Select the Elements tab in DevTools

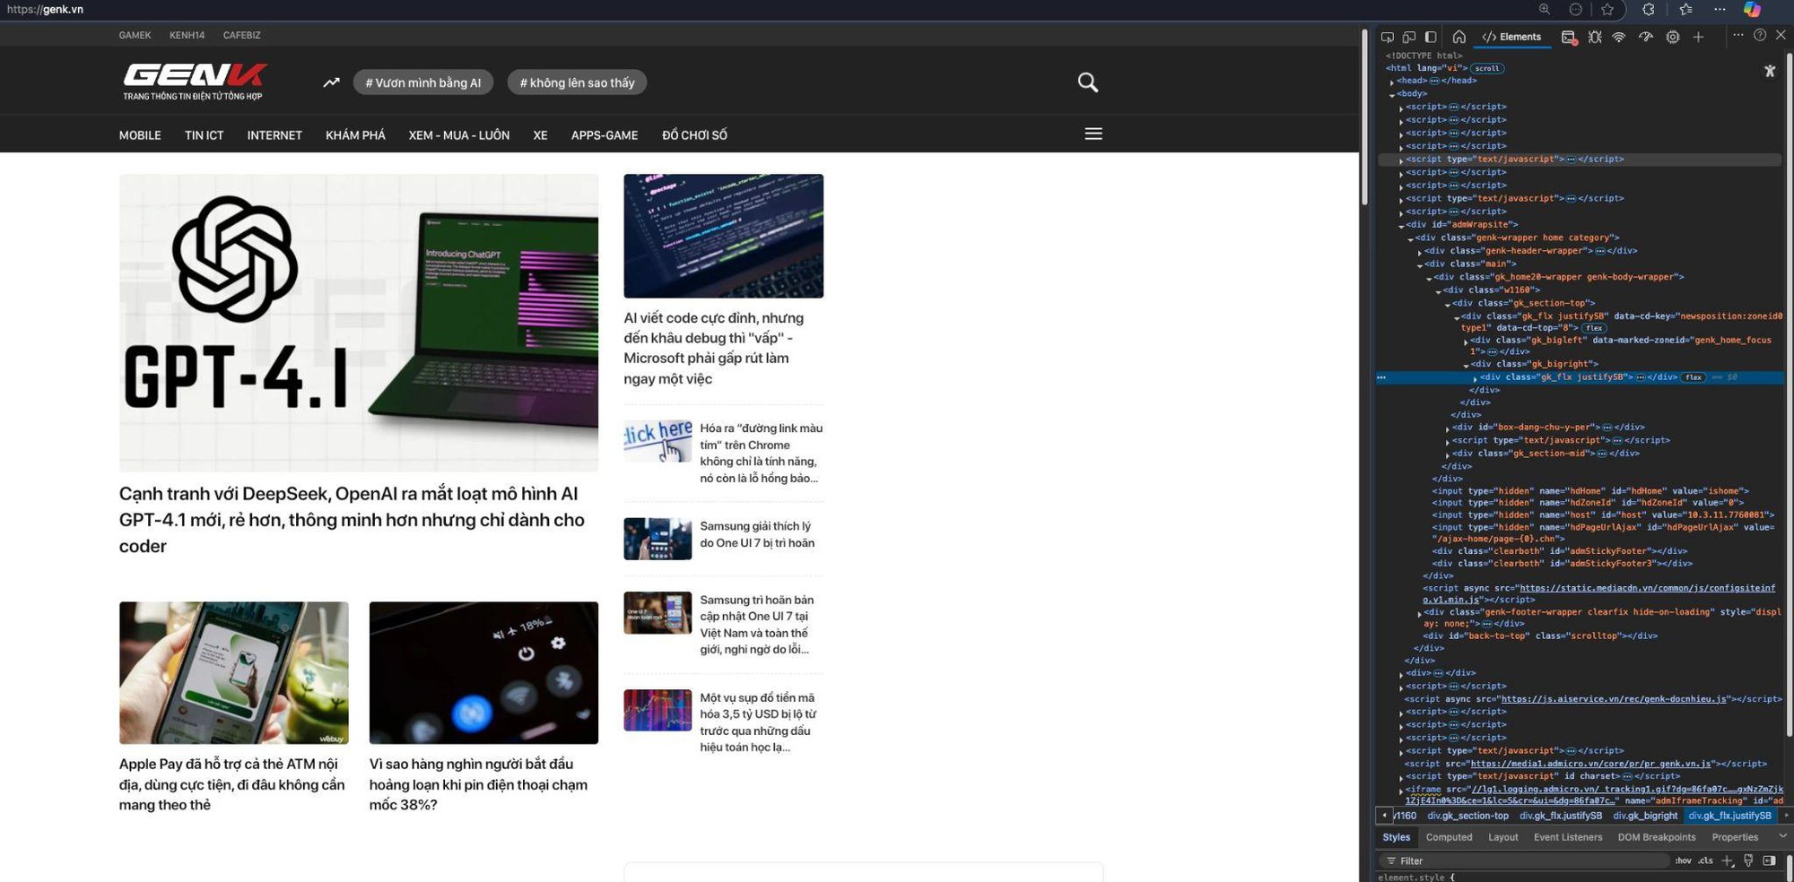click(x=1511, y=37)
